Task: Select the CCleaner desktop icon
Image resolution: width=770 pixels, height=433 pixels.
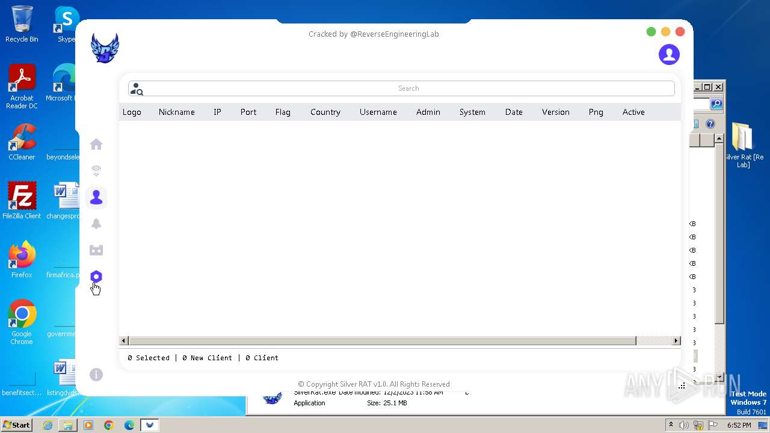Action: (22, 142)
